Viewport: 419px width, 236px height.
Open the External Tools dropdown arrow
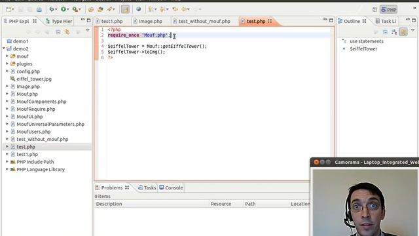(80, 9)
